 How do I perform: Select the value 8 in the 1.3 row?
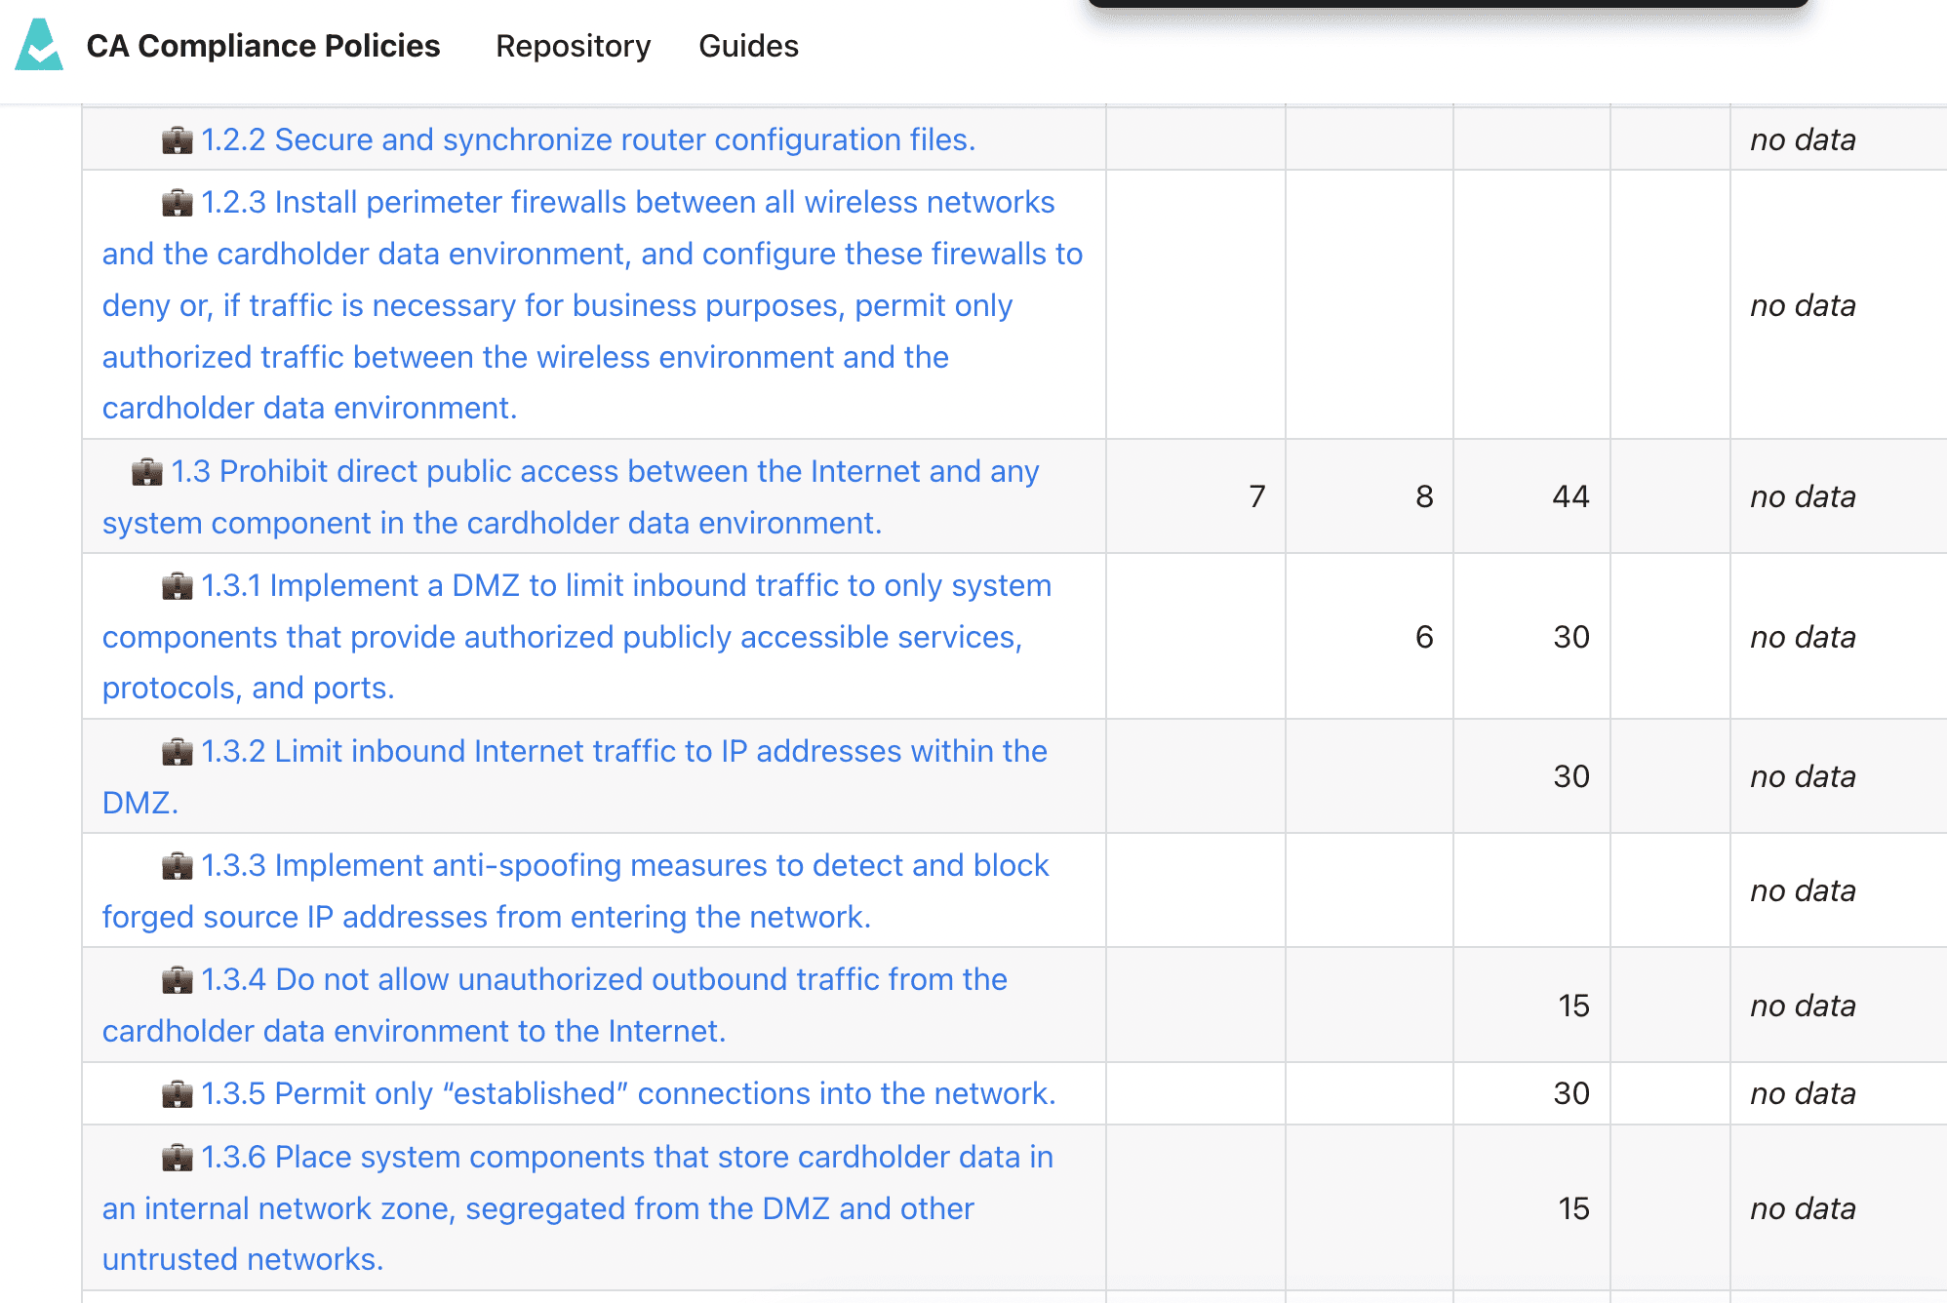click(1424, 496)
